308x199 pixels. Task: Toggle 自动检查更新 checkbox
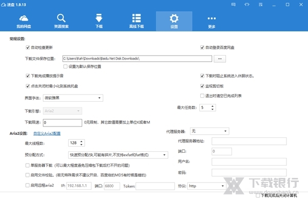point(28,47)
